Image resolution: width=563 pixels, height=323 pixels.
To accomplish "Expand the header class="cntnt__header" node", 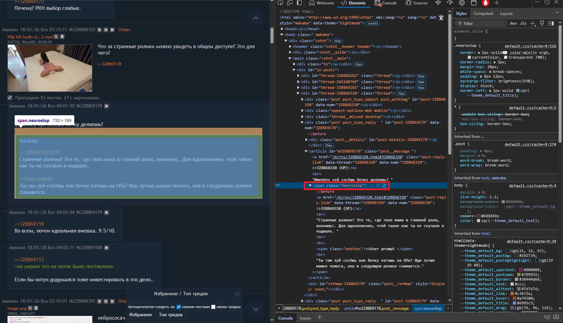I will pos(290,47).
